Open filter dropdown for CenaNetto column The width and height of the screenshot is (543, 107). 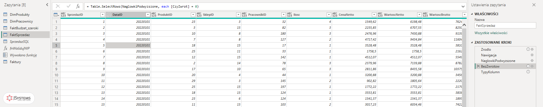[x=374, y=15]
